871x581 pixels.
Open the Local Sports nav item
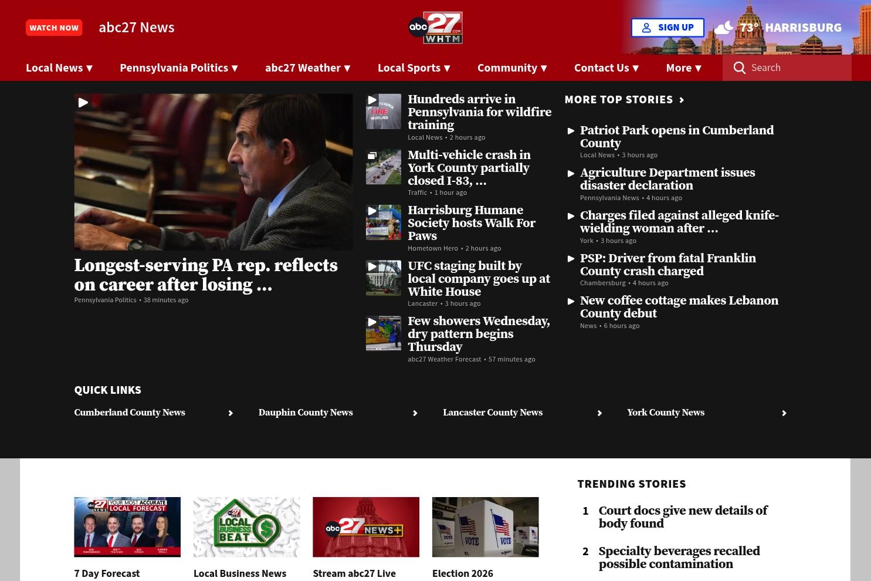point(409,67)
